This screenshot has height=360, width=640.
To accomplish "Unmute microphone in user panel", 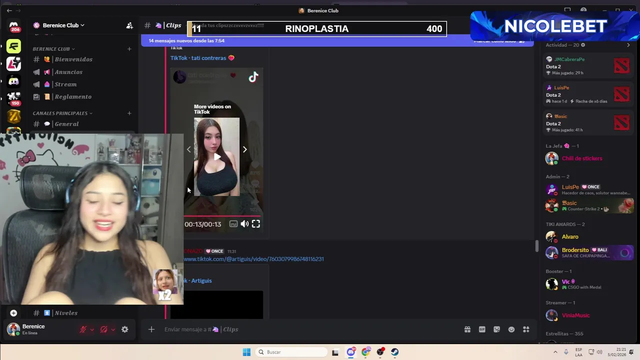I will [83, 329].
